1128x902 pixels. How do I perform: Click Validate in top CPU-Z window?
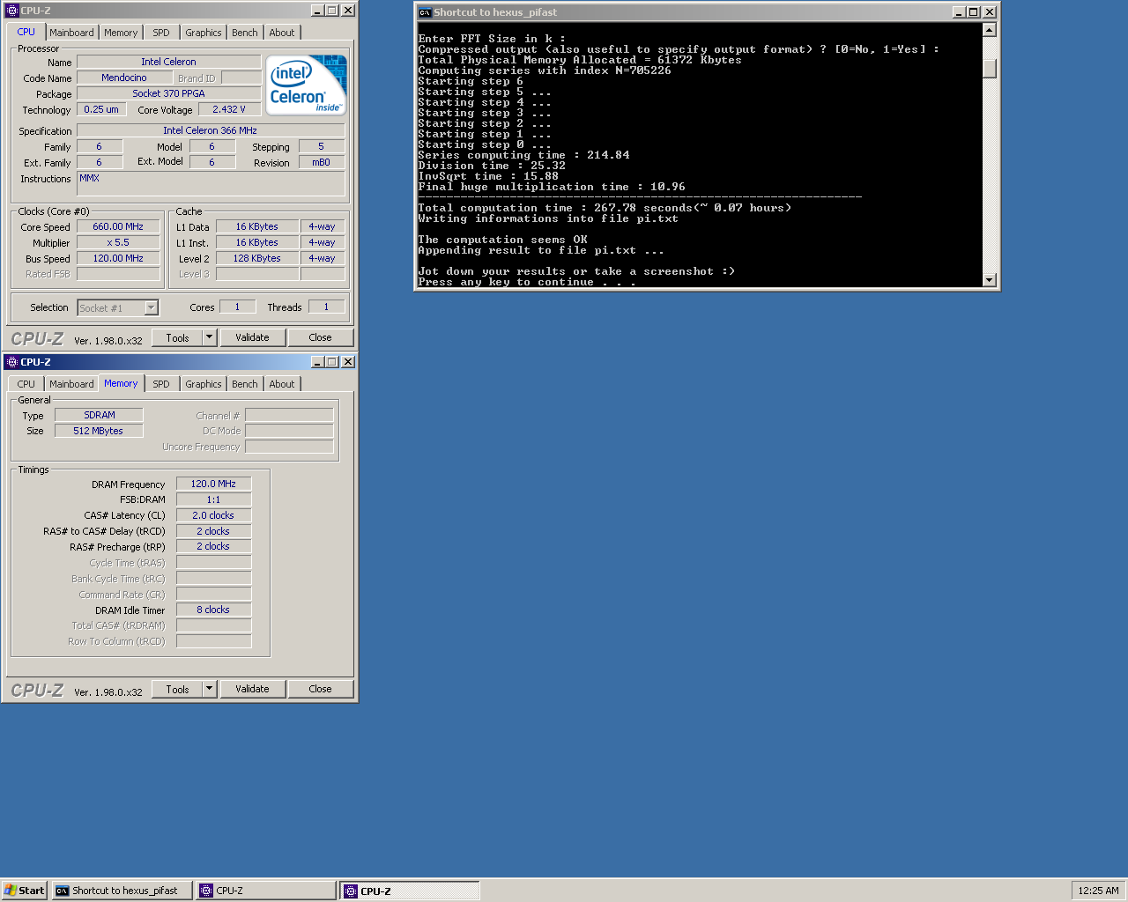tap(252, 337)
